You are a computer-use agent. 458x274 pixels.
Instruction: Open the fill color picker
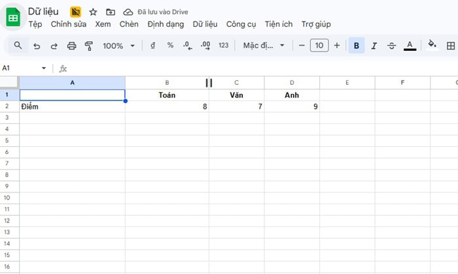432,46
